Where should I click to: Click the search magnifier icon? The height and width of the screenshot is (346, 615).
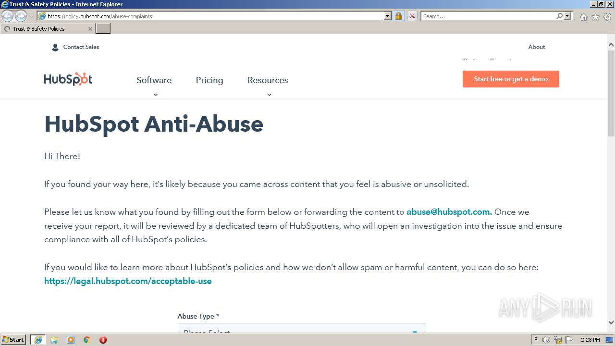pyautogui.click(x=559, y=16)
